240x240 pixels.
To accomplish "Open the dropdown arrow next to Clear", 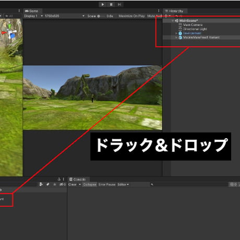I will click(80, 185).
